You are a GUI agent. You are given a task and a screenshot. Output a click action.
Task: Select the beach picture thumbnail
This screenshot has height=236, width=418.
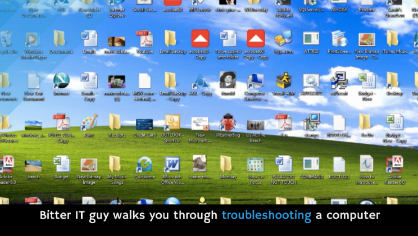33,165
